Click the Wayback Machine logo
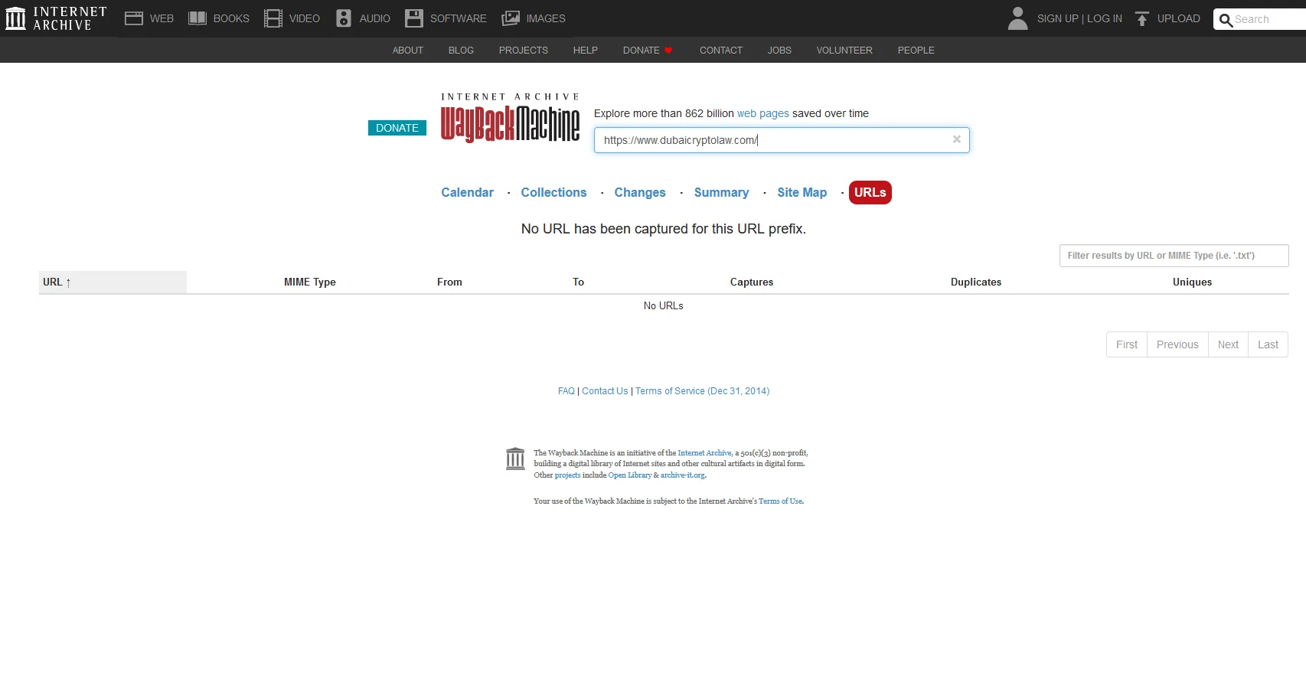This screenshot has width=1306, height=692. tap(510, 118)
